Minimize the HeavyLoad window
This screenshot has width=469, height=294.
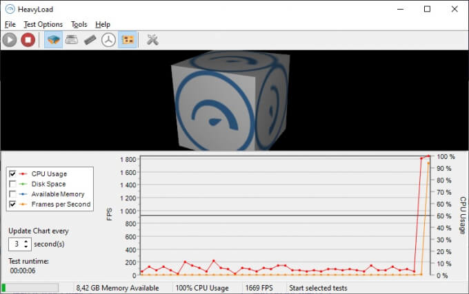401,9
